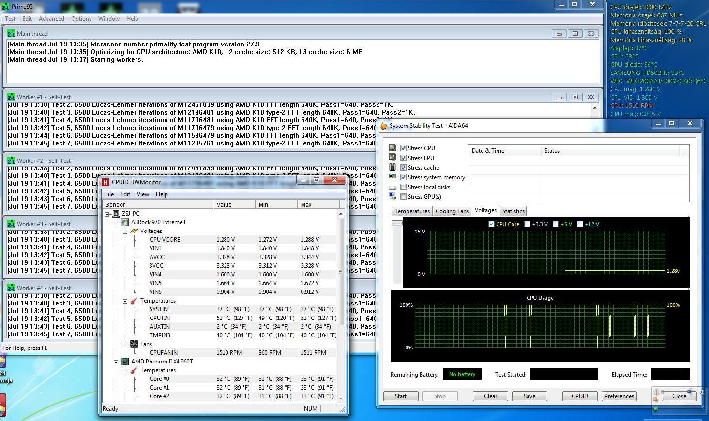Image resolution: width=709 pixels, height=421 pixels.
Task: Collapse the Voltages node in HWMonitor
Action: pos(124,231)
